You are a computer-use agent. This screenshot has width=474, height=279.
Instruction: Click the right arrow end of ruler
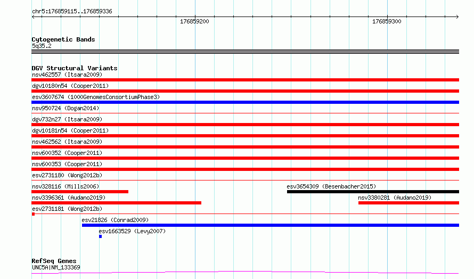coord(457,17)
